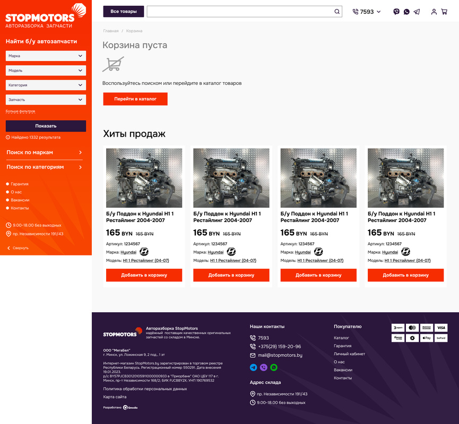Click Hyundai logo on first product card
The width and height of the screenshot is (459, 424).
coord(144,251)
